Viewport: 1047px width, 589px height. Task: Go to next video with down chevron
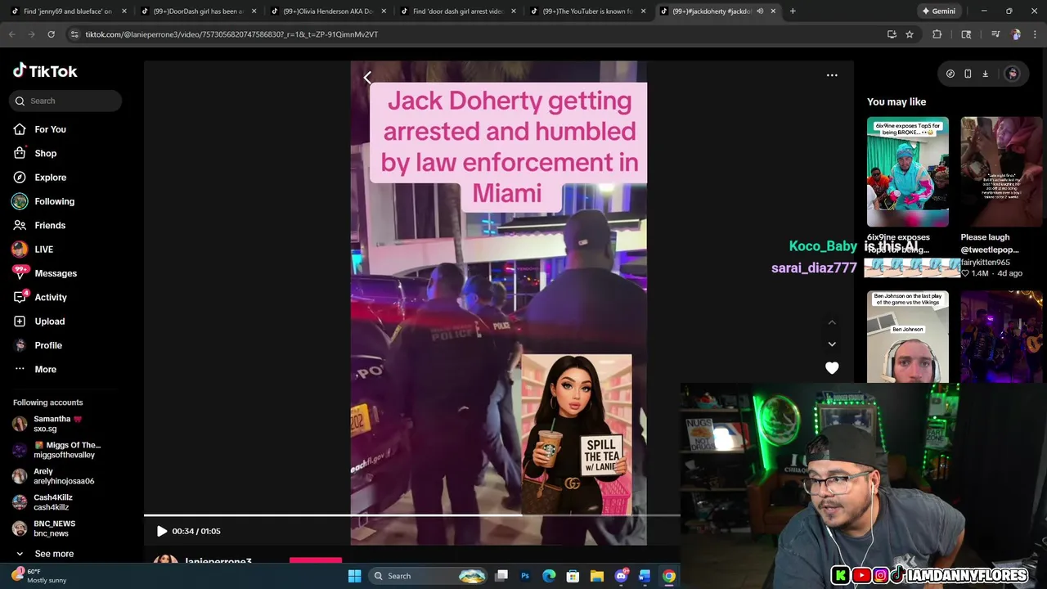point(832,344)
